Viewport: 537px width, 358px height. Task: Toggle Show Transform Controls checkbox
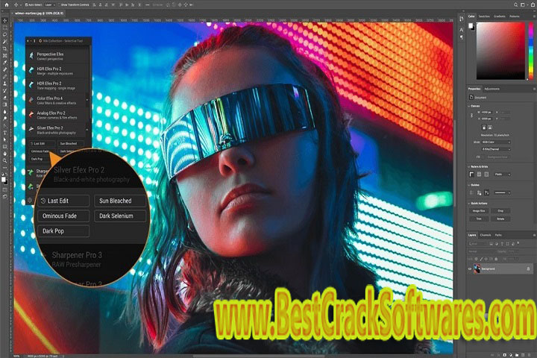[59, 4]
